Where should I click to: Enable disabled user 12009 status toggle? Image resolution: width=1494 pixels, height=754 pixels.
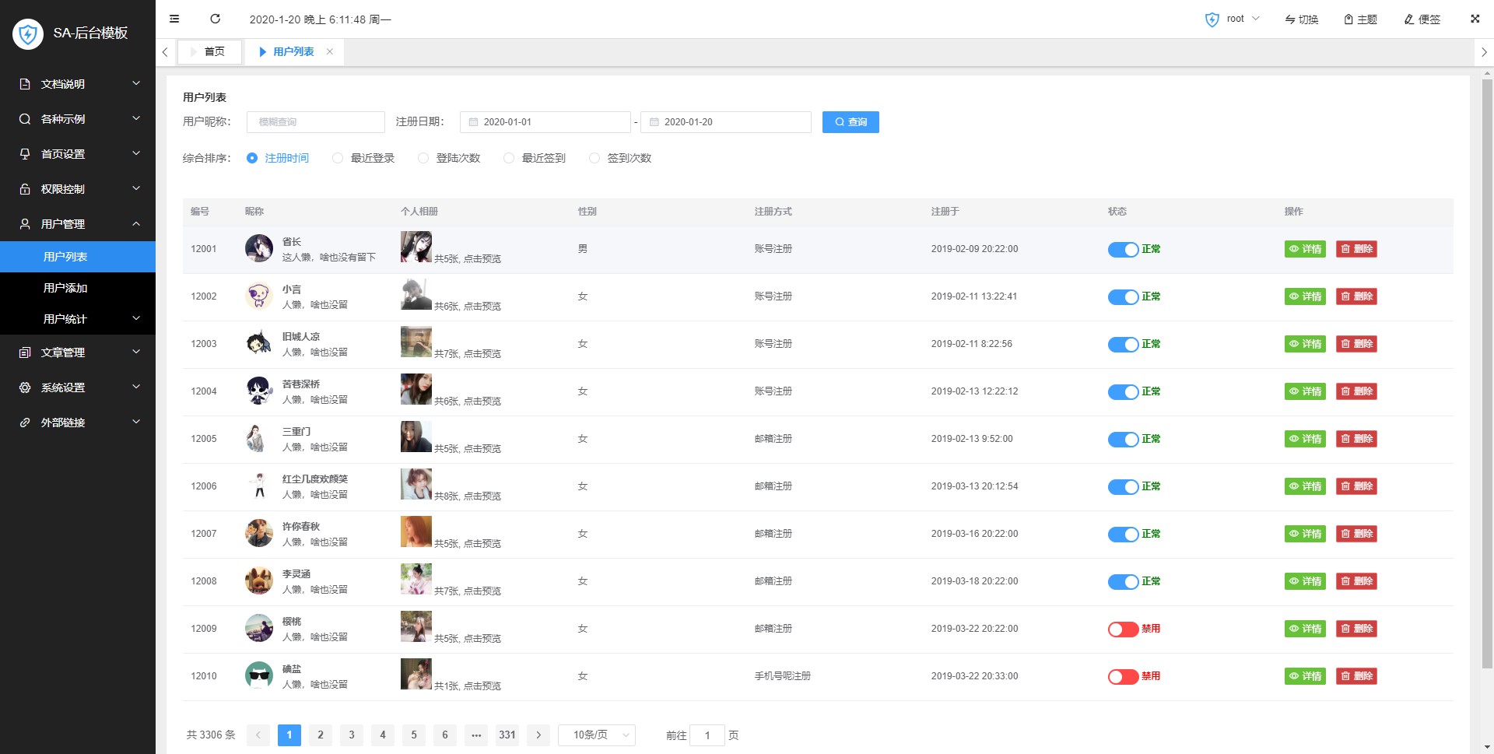tap(1123, 629)
